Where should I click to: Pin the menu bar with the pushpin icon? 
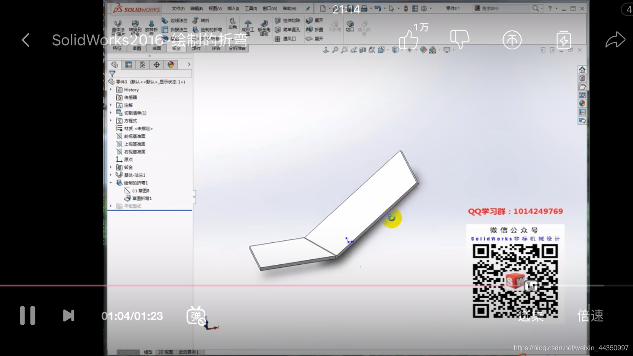point(308,8)
